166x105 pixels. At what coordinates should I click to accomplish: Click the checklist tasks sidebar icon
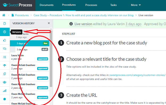coord(5,57)
